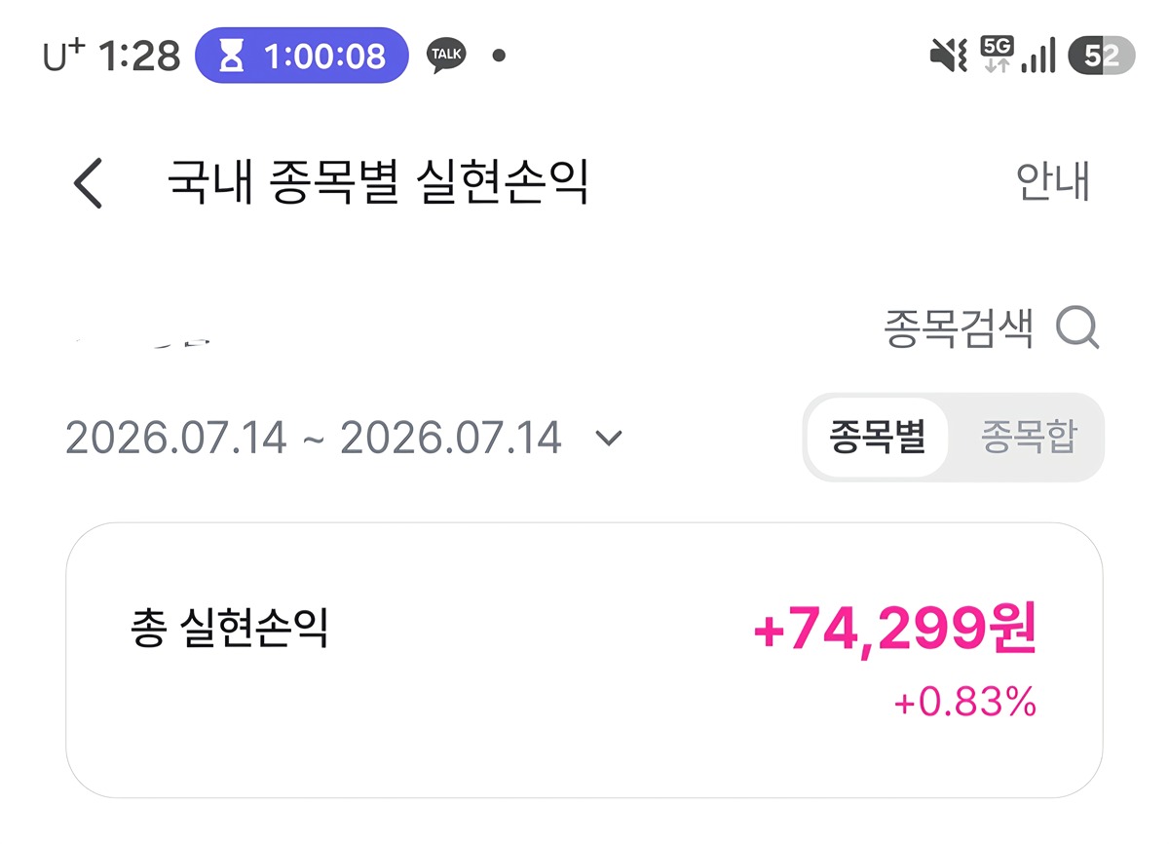Tap the +74,299원 realized profit amount
1169x844 pixels.
895,632
